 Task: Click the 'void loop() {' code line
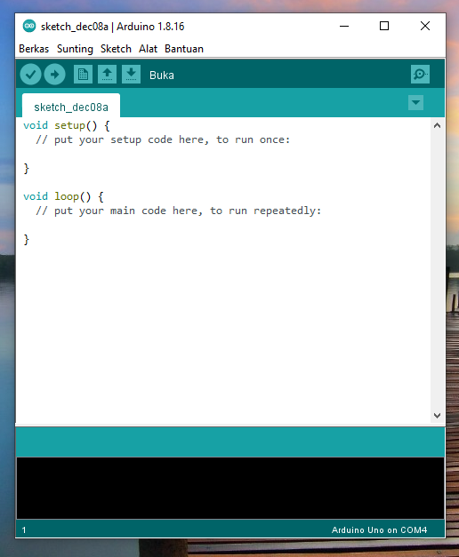(x=63, y=196)
